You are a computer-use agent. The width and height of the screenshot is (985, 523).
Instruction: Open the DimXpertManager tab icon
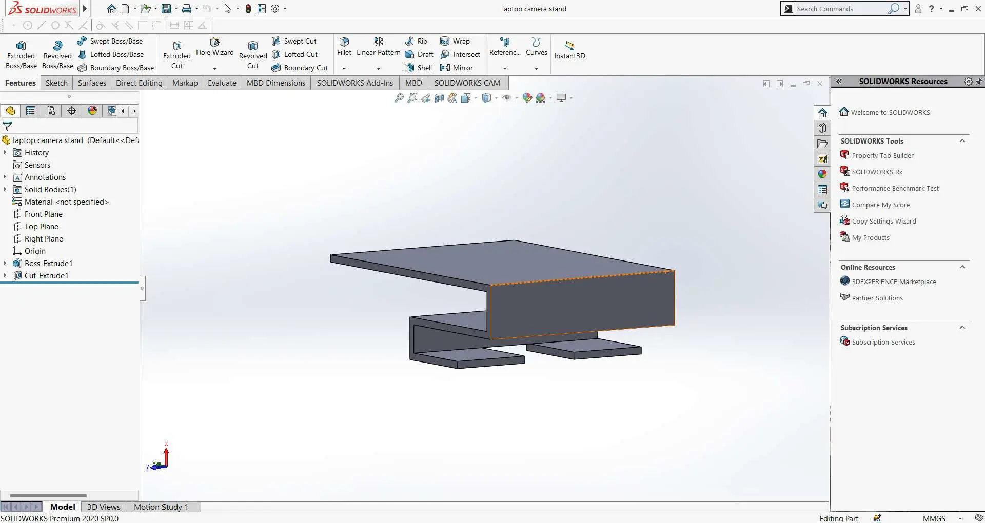(x=72, y=111)
